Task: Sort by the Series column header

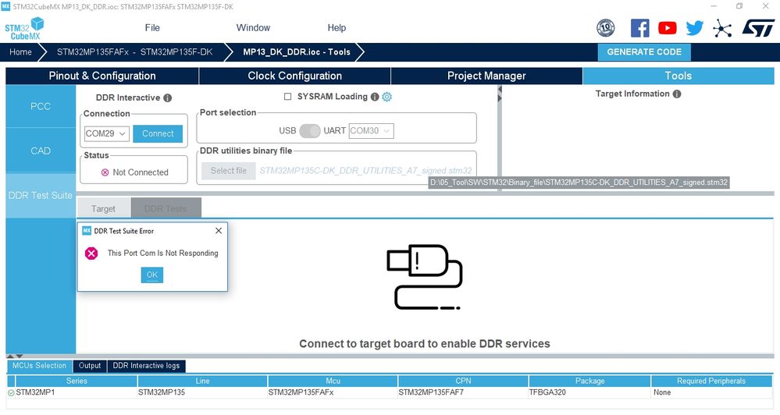Action: pyautogui.click(x=76, y=381)
